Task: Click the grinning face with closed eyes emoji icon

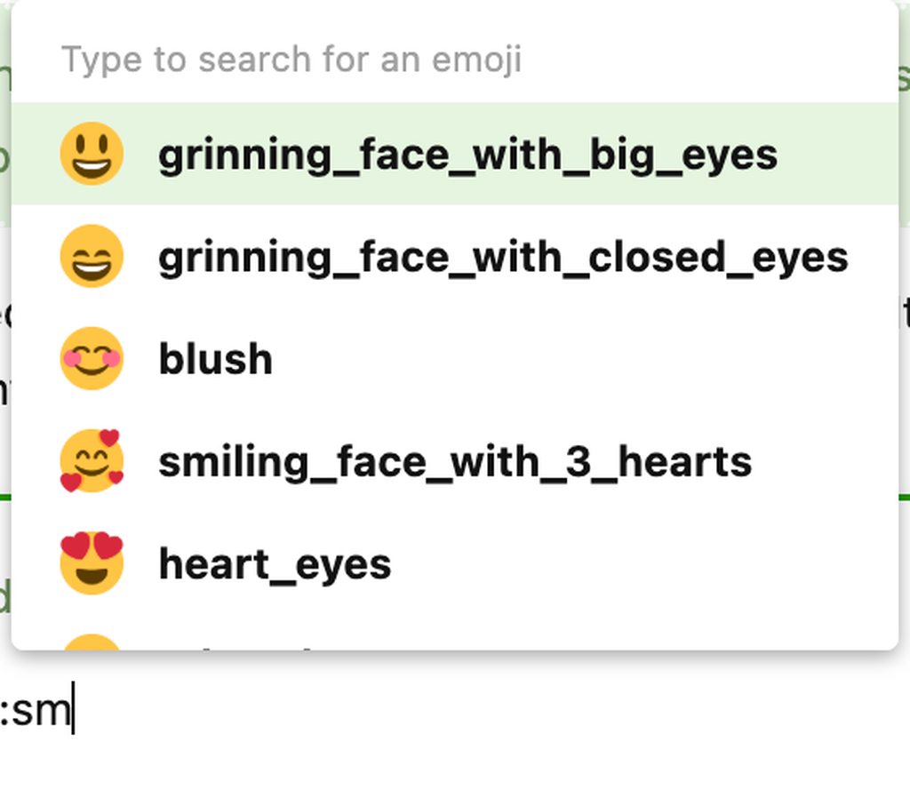Action: [92, 257]
